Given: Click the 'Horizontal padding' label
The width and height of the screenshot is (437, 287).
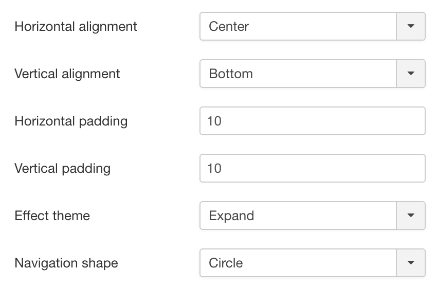Looking at the screenshot, I should tap(71, 121).
